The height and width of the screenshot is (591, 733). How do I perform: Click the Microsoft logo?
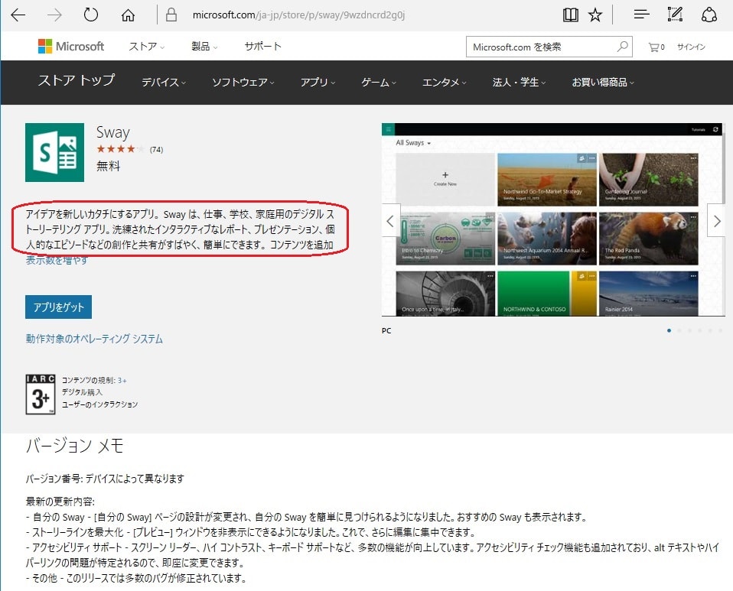[x=71, y=46]
